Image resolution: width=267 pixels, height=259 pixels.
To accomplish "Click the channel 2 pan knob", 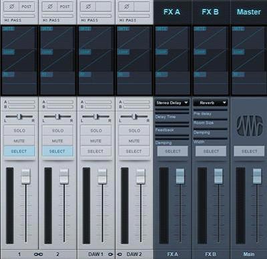I will [58, 116].
